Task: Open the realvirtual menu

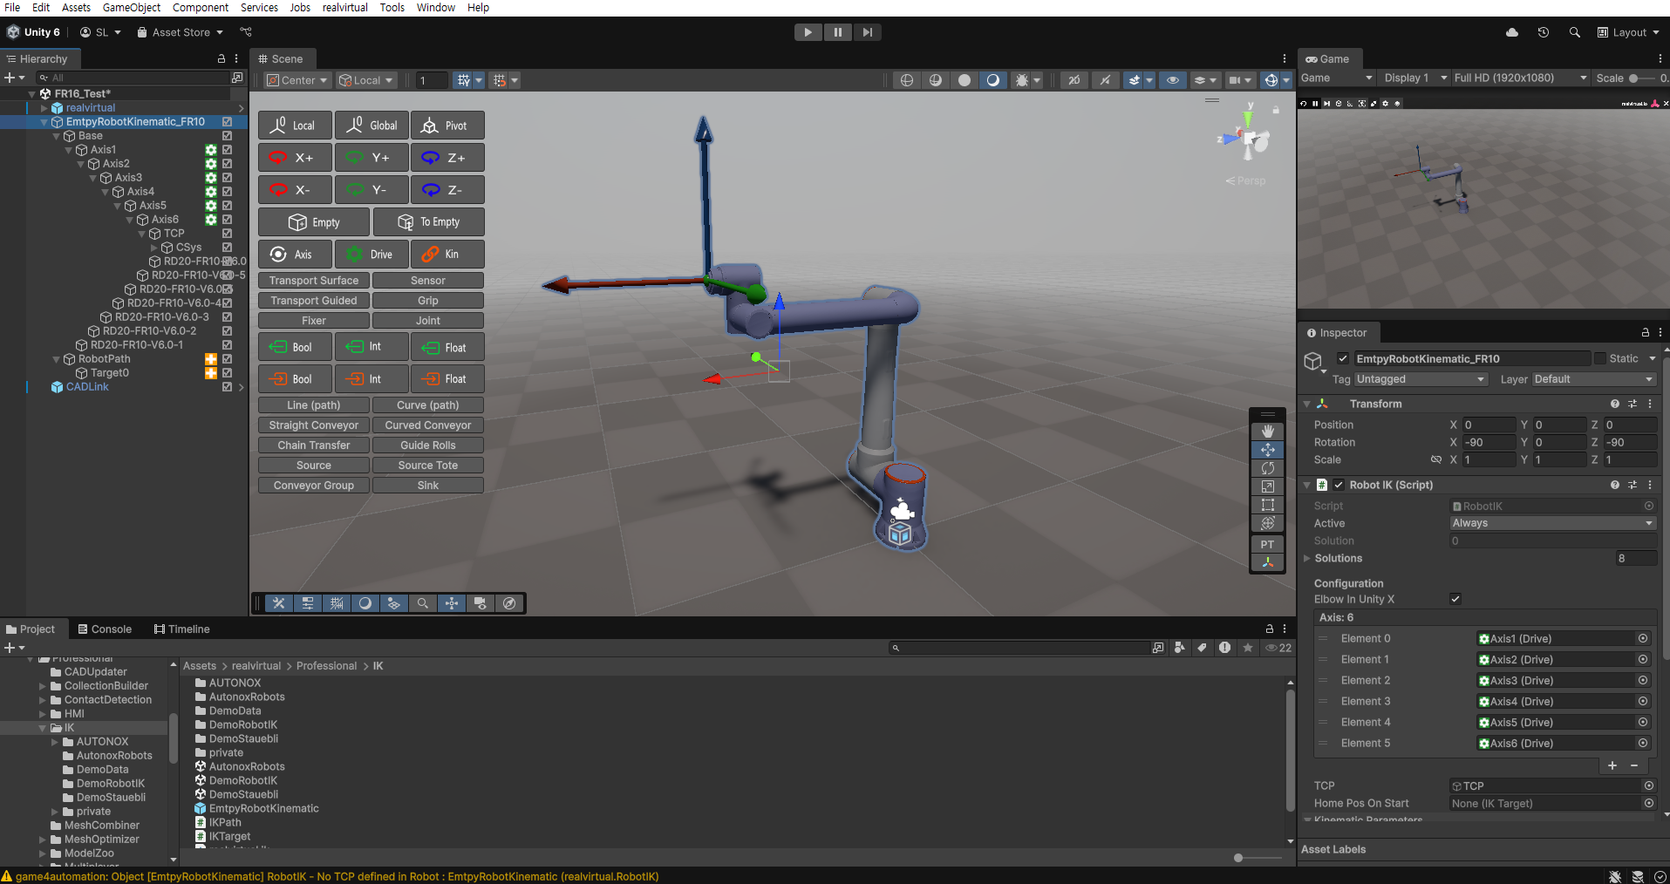Action: click(345, 8)
